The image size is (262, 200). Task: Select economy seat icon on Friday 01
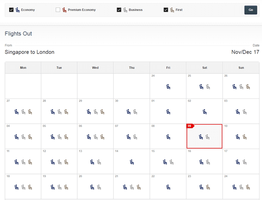click(168, 112)
